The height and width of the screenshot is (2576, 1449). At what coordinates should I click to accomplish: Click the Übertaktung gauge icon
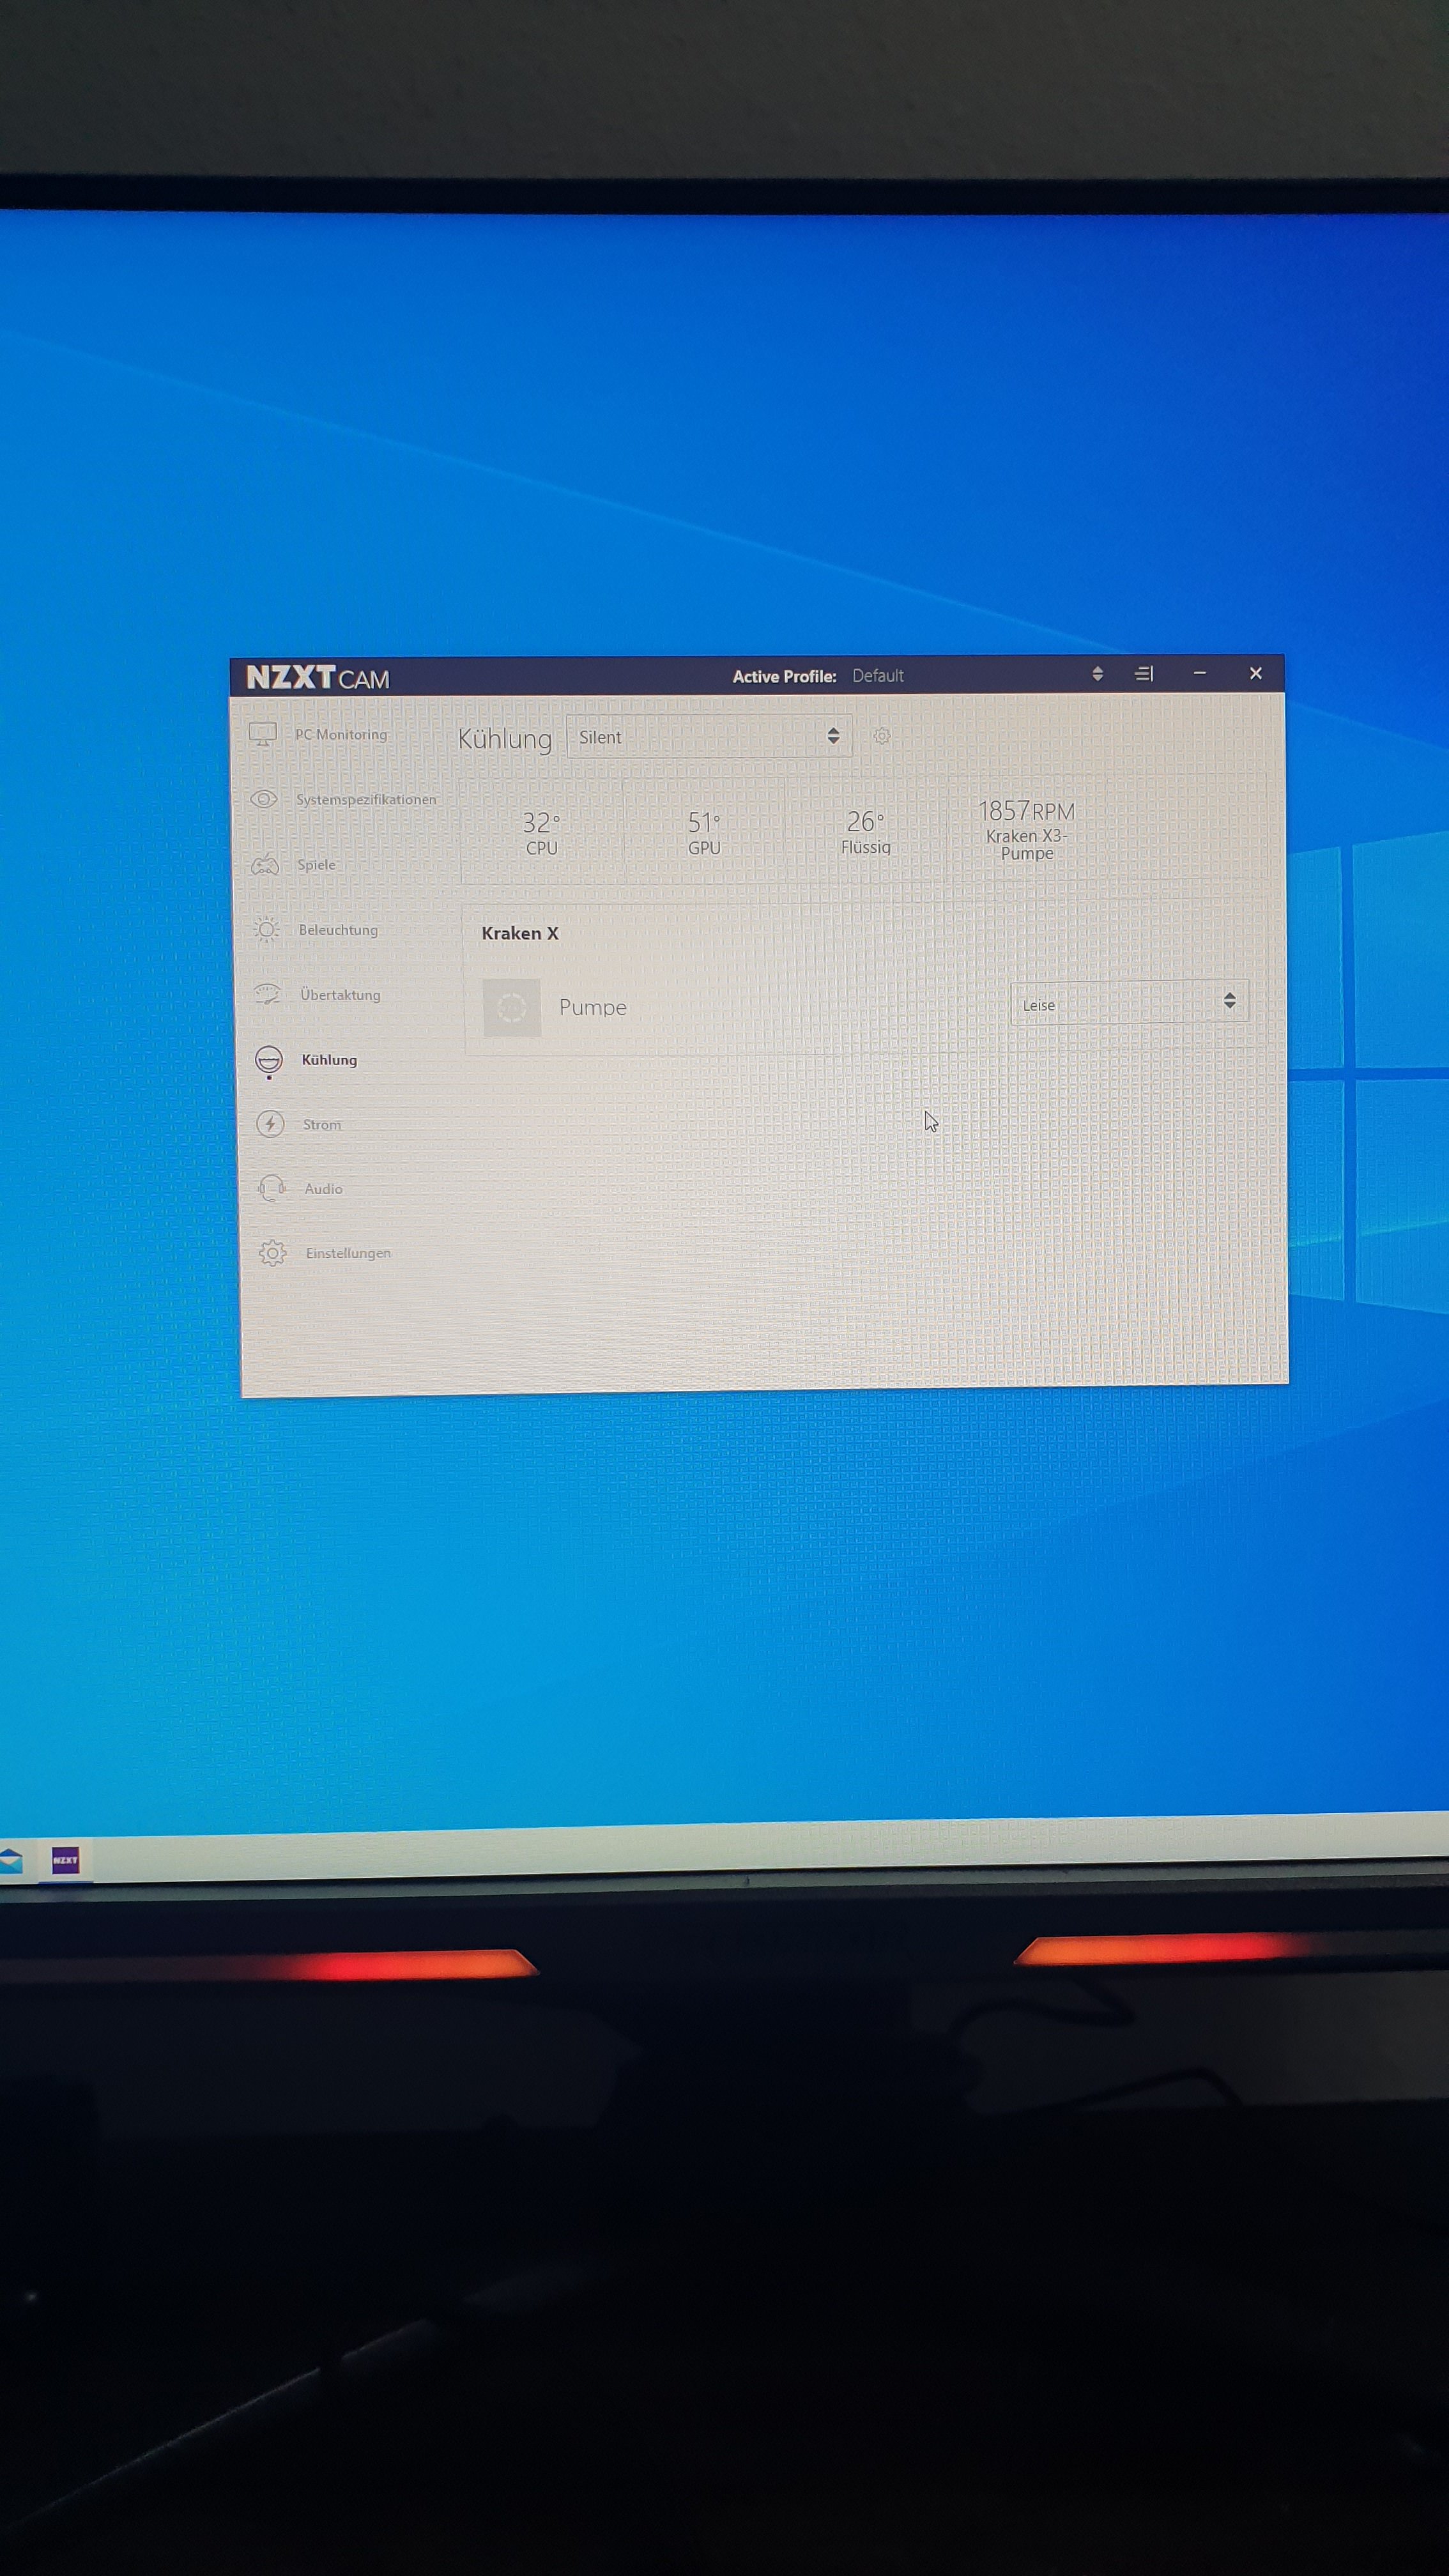coord(267,995)
